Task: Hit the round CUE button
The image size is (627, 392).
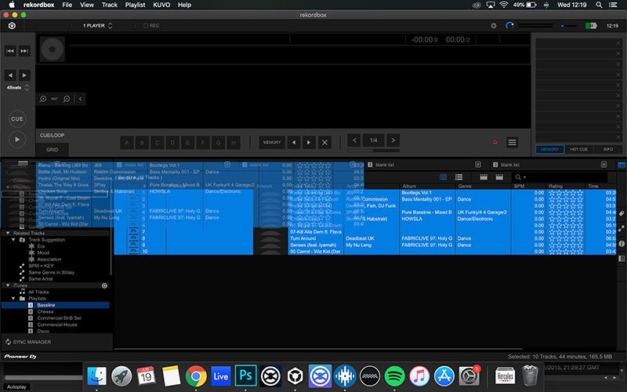Action: tap(16, 119)
